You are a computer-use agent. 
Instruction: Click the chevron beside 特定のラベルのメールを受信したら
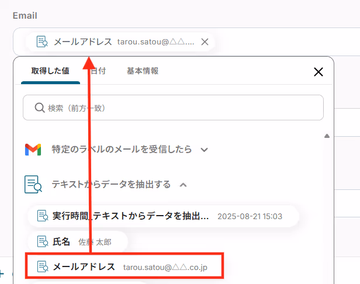(x=204, y=150)
